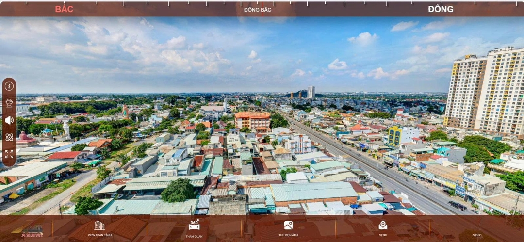
Task: Click ĐÔNG BẮC compass heading
Action: (258, 10)
